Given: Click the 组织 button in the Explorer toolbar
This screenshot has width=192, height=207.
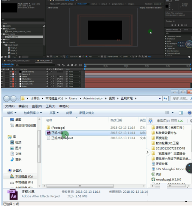Looking at the screenshot, I should pyautogui.click(x=12, y=113).
